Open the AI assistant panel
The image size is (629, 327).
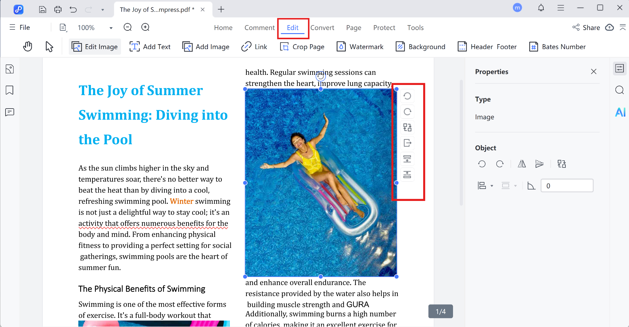620,112
